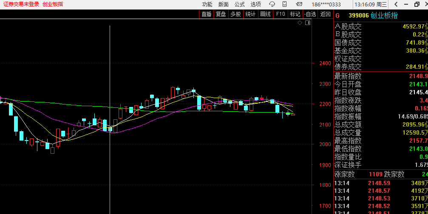
Task: Remove from watchlist via -自选
Action: 310,14
